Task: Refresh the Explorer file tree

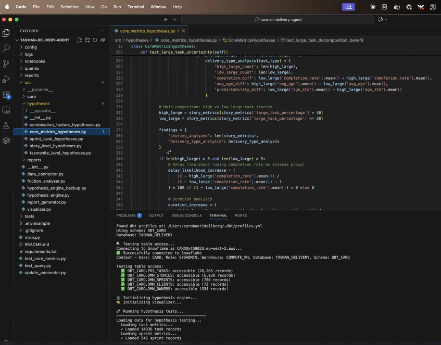Action: click(95, 40)
